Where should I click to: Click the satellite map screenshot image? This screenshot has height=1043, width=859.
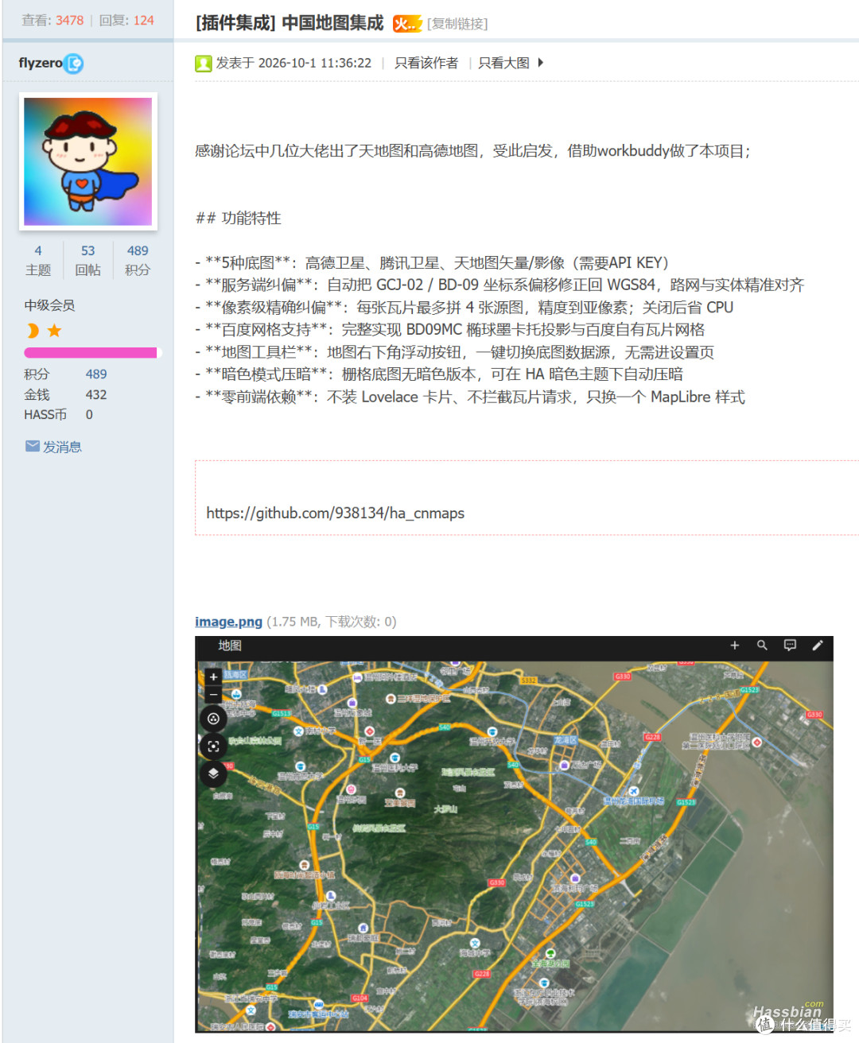tap(514, 834)
